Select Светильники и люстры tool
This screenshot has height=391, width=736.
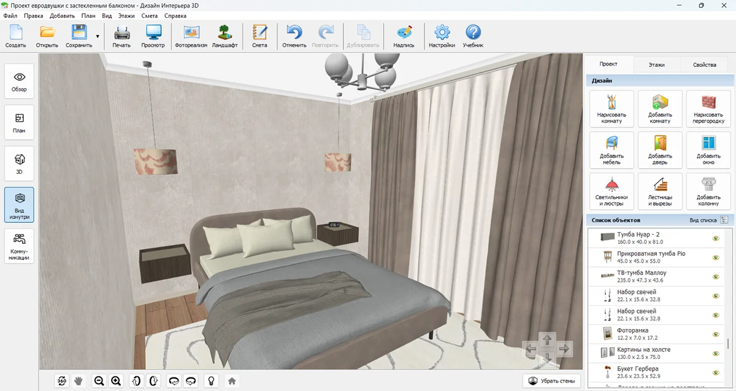pyautogui.click(x=611, y=191)
